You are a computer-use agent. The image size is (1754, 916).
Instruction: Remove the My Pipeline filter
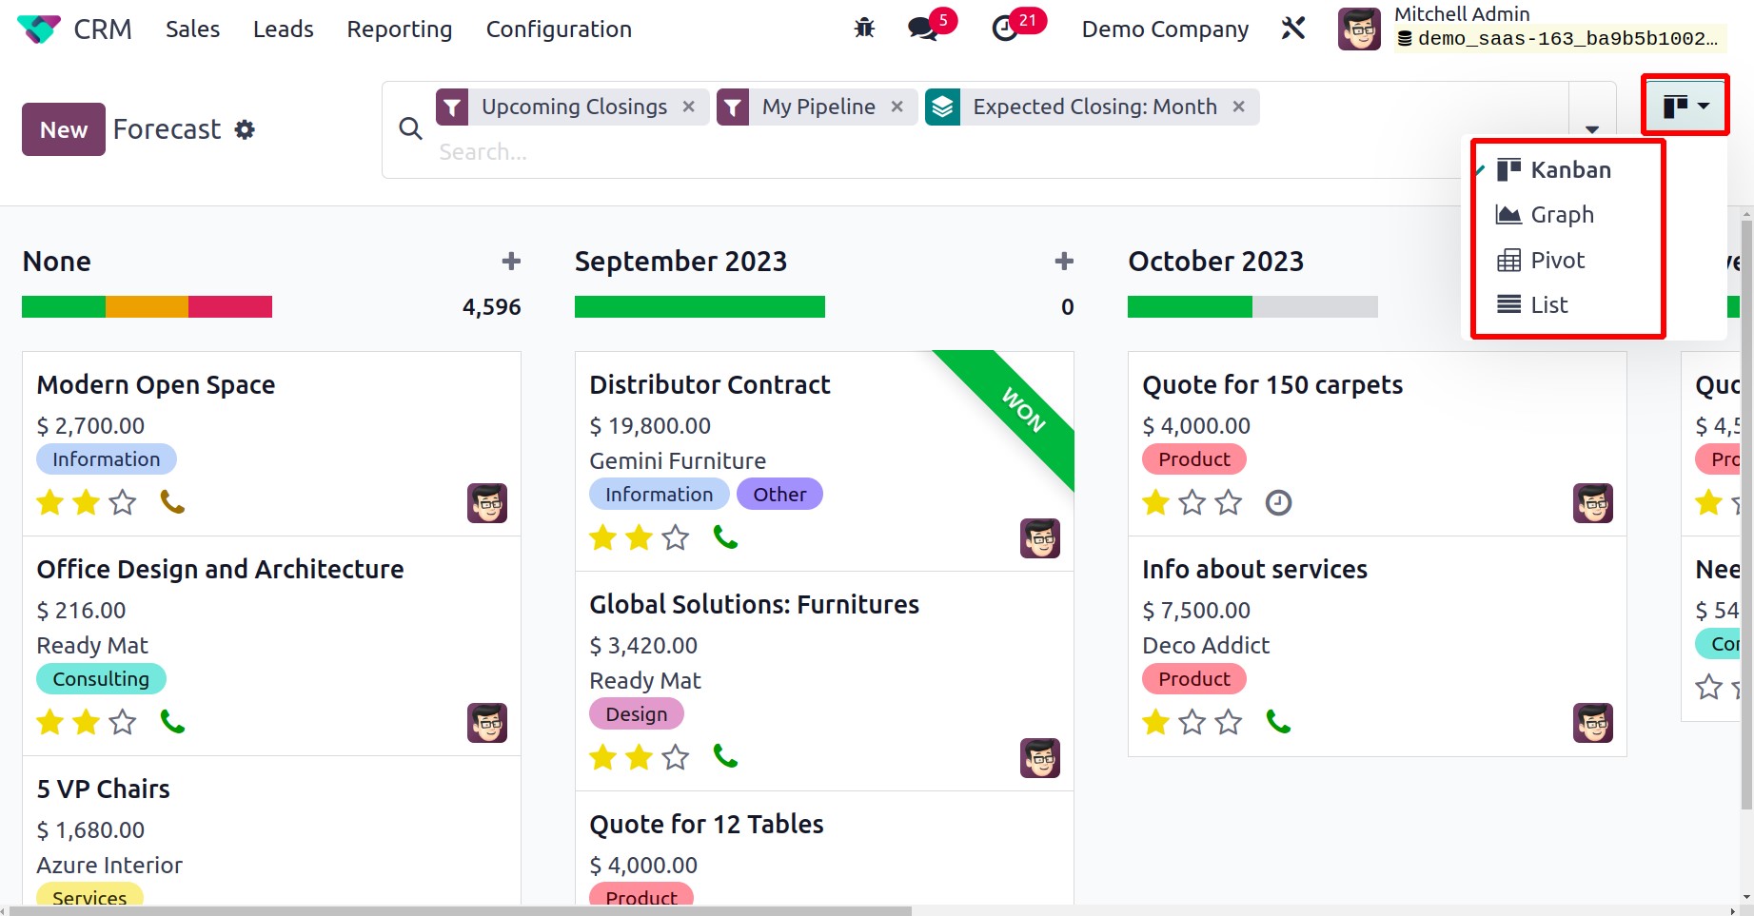click(x=897, y=107)
